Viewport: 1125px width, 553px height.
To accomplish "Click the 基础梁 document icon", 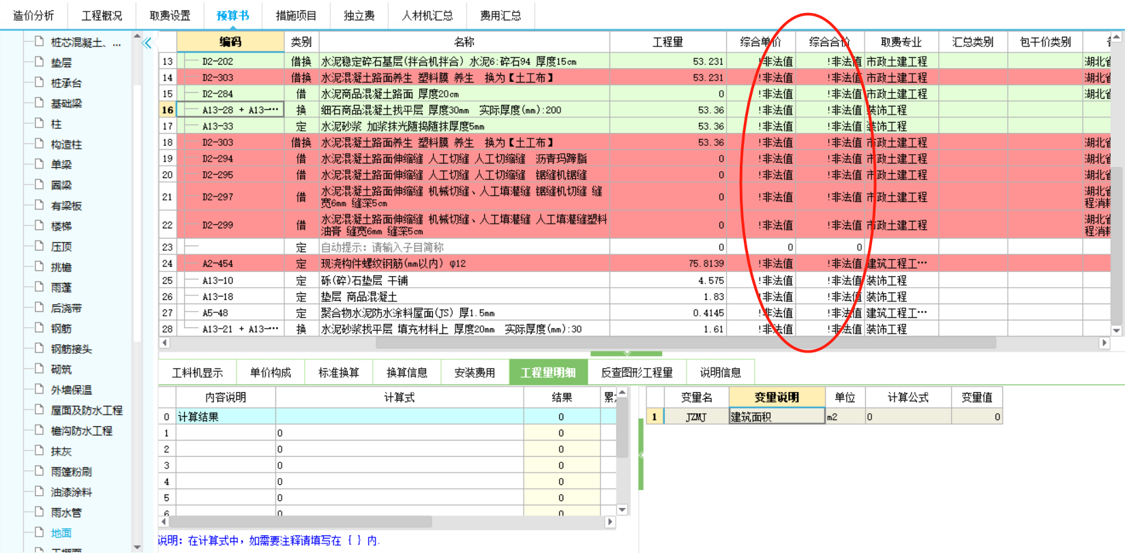I will (40, 103).
